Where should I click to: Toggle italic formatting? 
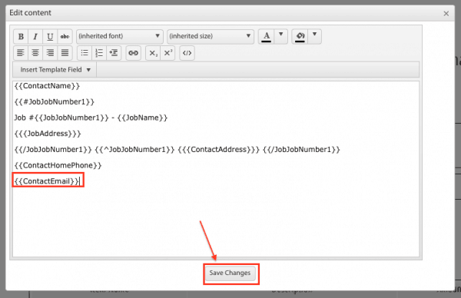pos(35,36)
